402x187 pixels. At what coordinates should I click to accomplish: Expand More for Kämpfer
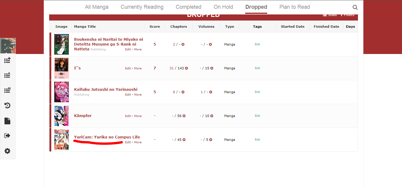pos(138,116)
